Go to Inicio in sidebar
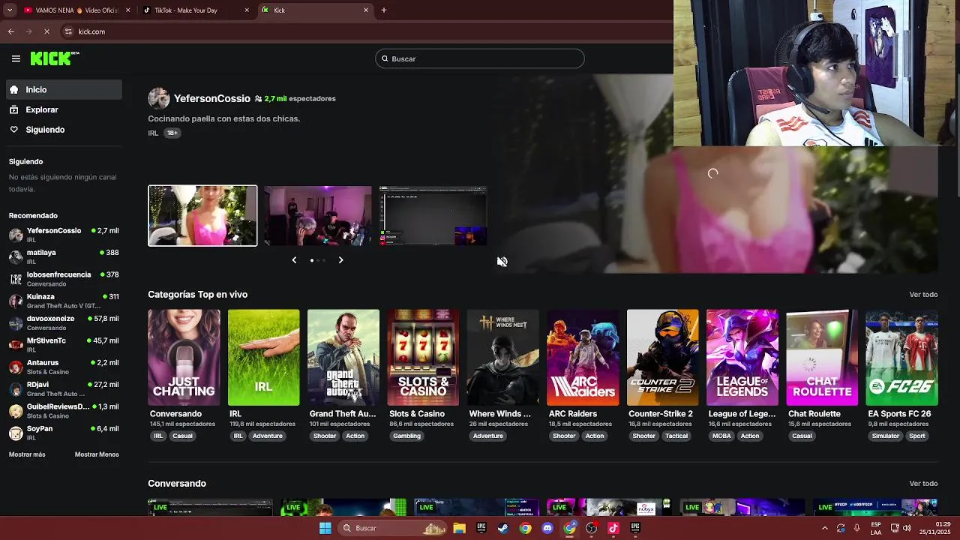The image size is (960, 540). tap(64, 89)
